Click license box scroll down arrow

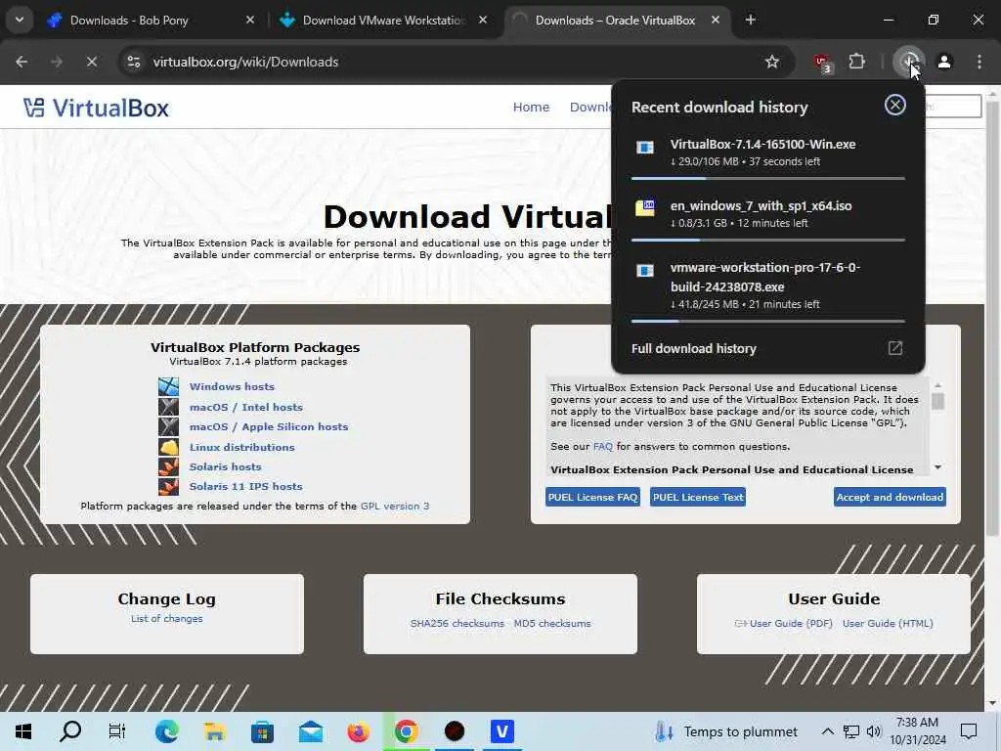click(937, 467)
